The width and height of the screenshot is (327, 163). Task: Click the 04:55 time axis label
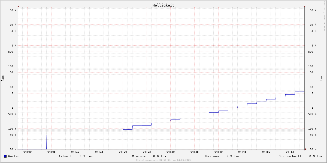pos(290,152)
